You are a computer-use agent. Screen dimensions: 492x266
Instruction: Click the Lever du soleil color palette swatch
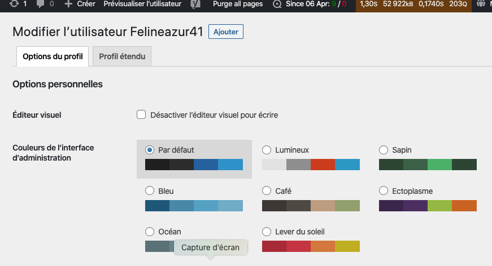[x=311, y=246]
